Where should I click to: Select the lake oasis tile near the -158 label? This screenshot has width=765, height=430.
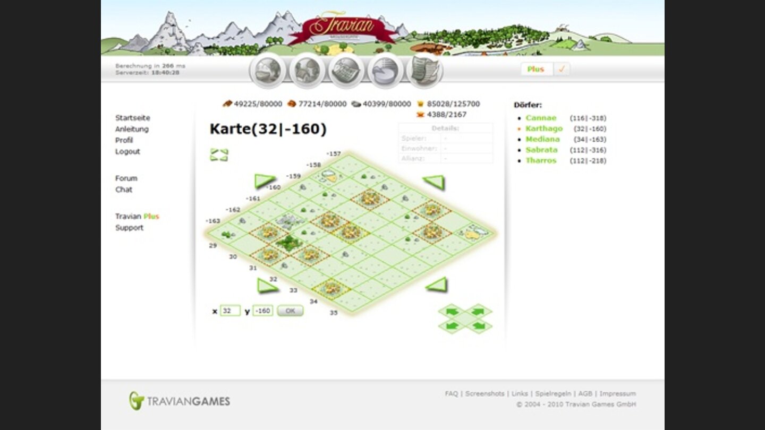pyautogui.click(x=329, y=176)
